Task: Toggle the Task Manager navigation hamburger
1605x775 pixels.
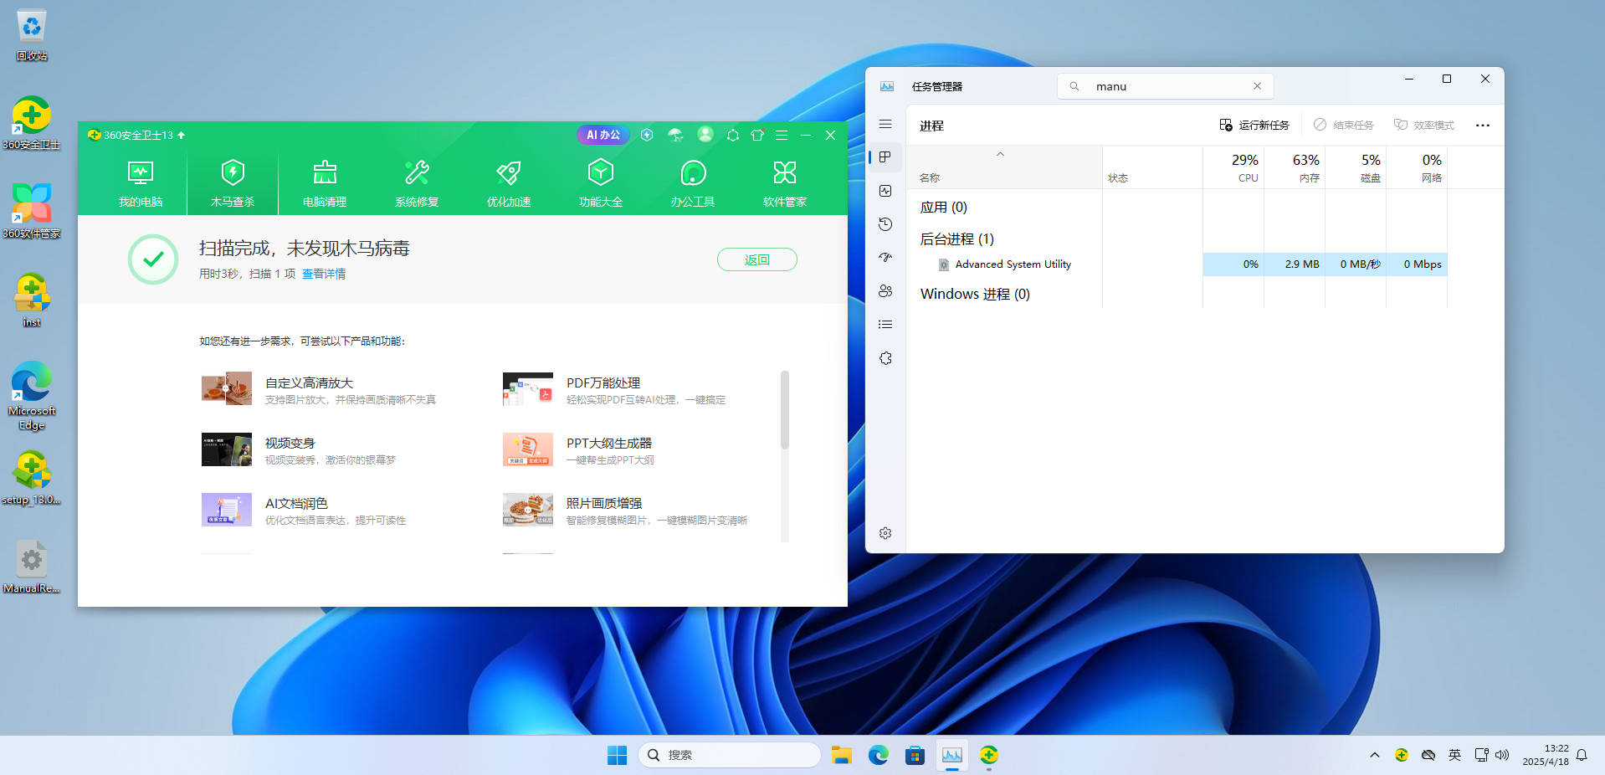Action: (x=885, y=124)
